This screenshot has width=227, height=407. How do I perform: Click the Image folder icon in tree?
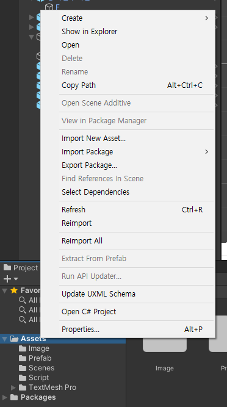pyautogui.click(x=23, y=348)
